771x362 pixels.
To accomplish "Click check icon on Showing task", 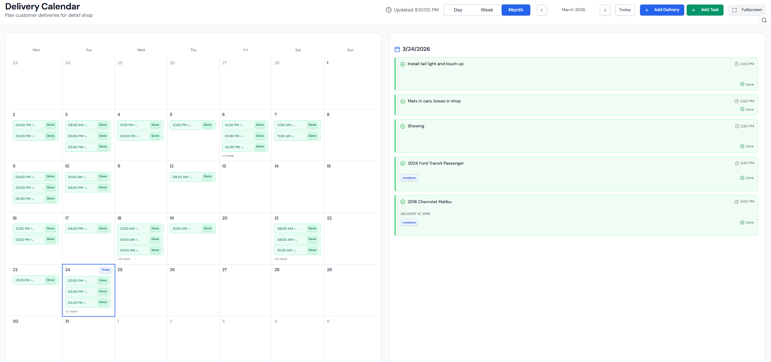I will [403, 126].
